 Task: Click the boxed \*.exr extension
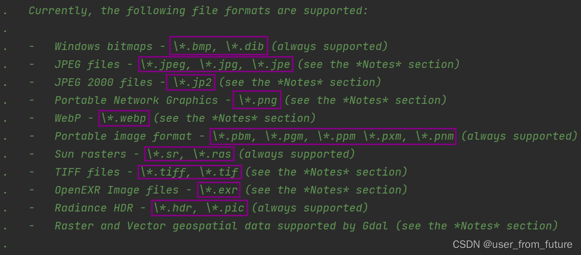(219, 190)
